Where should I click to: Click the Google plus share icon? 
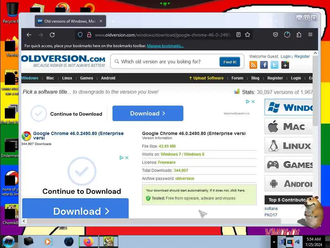pyautogui.click(x=285, y=65)
